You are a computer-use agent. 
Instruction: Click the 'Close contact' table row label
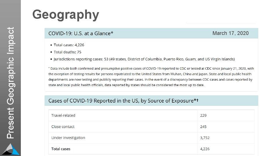click(x=63, y=127)
